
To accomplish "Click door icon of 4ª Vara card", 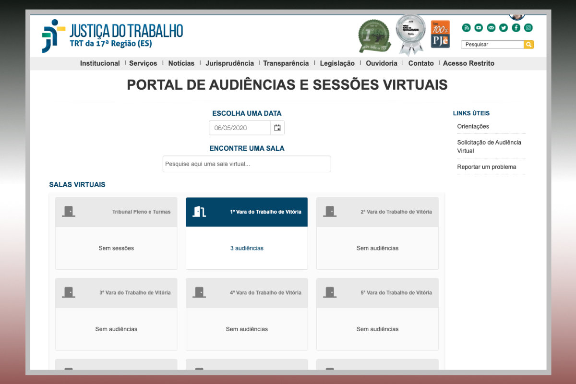I will [x=199, y=292].
